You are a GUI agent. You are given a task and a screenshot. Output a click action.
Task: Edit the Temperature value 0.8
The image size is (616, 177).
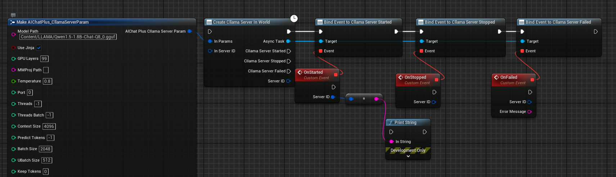48,81
